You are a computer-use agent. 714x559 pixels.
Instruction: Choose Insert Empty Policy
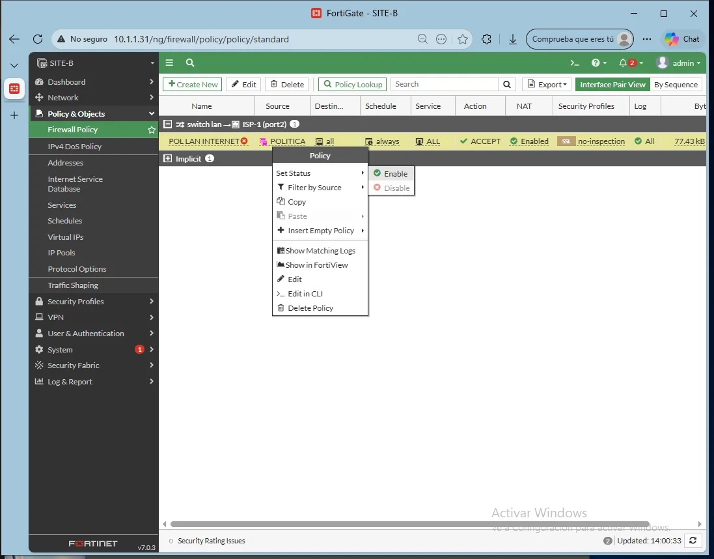point(320,231)
